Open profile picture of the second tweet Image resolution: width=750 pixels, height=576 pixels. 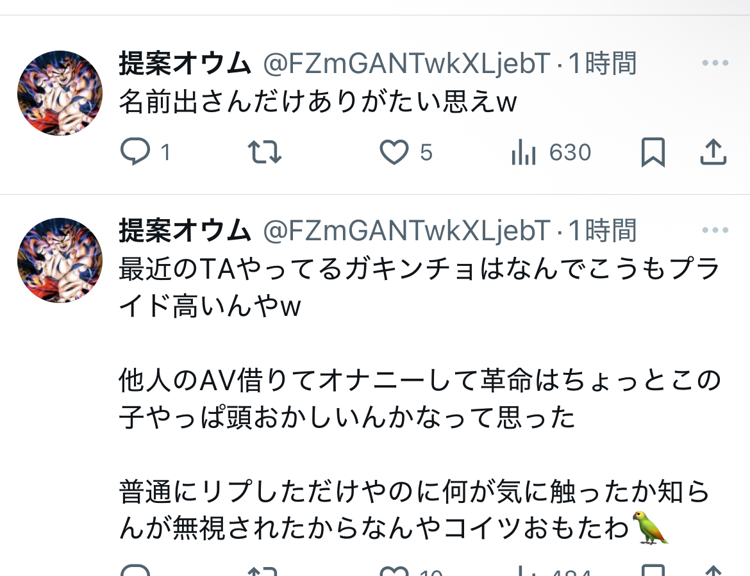point(60,261)
